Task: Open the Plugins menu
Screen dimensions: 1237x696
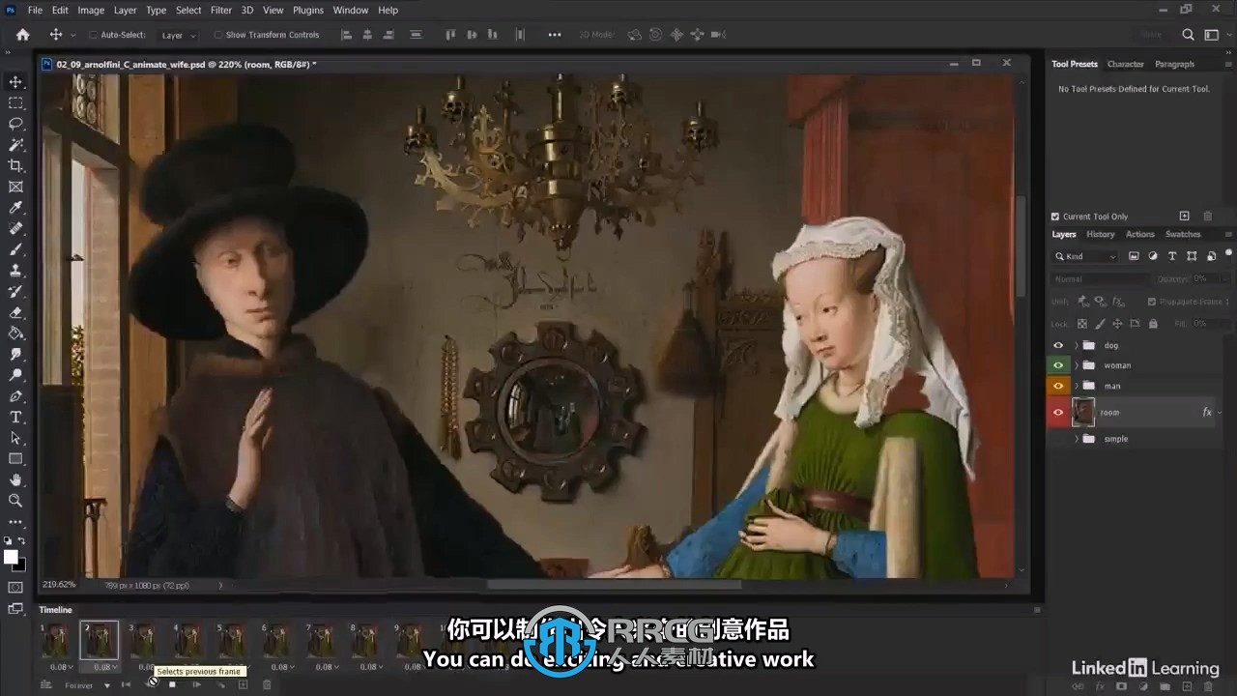Action: (x=308, y=10)
